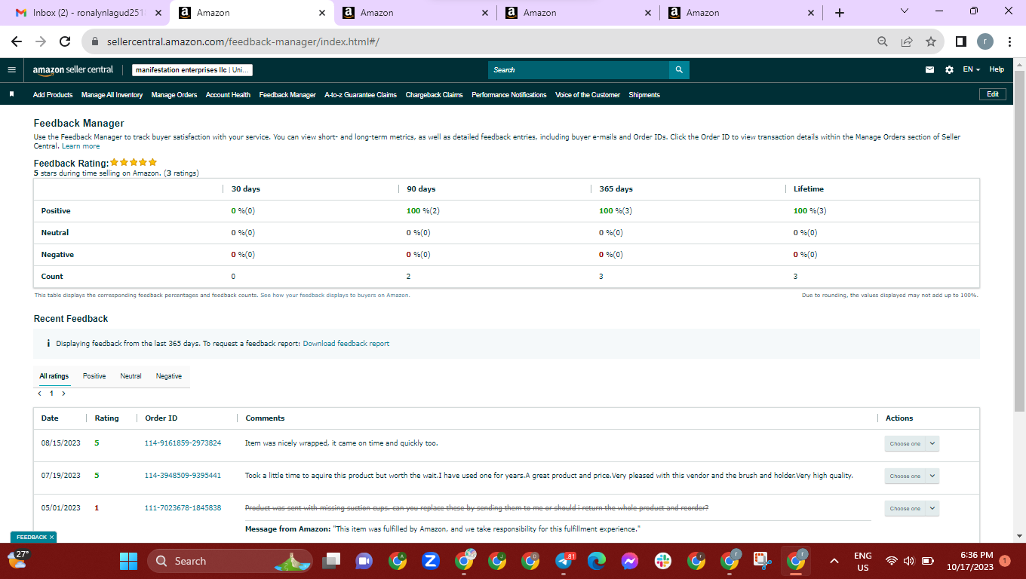Viewport: 1026px width, 579px height.
Task: Open the action dropdown for the 08/15/2023 feedback
Action: point(911,443)
